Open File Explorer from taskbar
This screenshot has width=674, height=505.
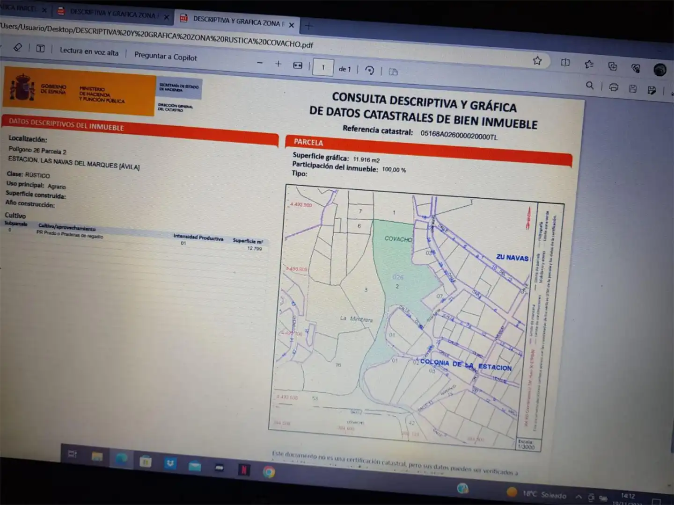pos(97,456)
